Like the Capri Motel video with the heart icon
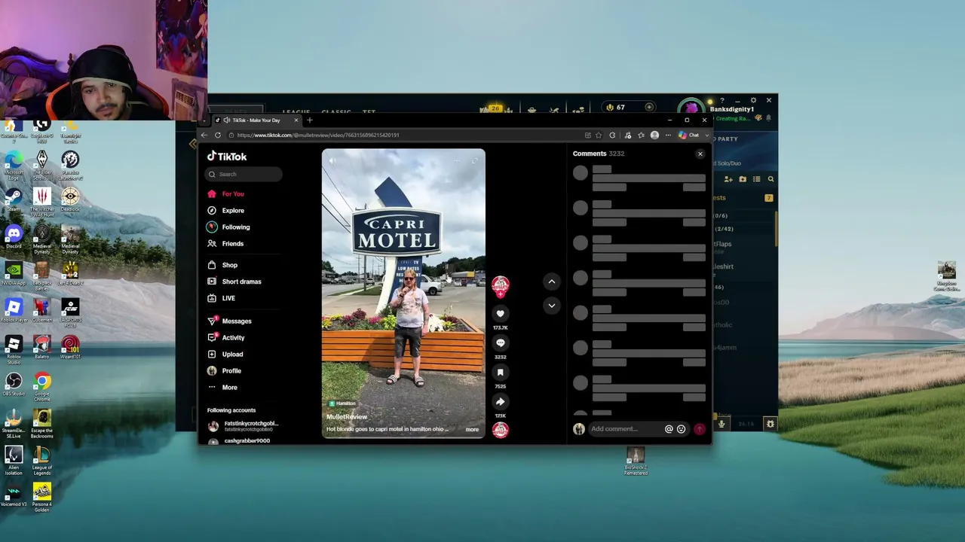965x542 pixels. 500,314
